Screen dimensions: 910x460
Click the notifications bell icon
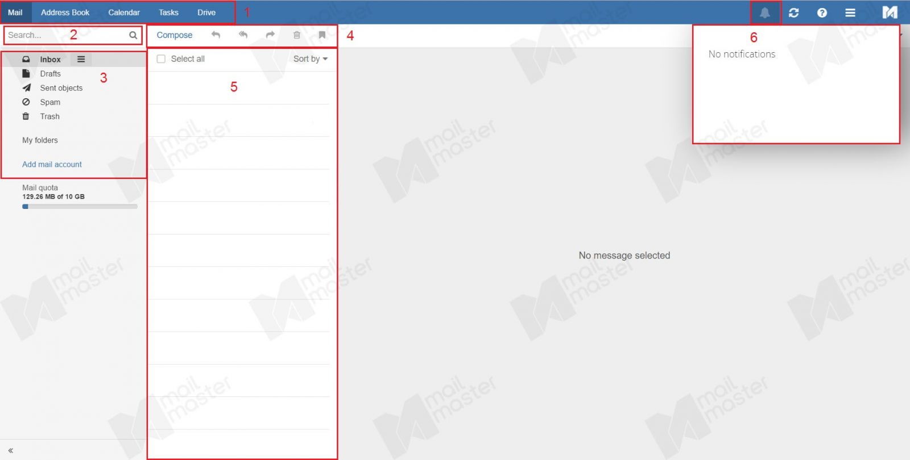pos(764,12)
